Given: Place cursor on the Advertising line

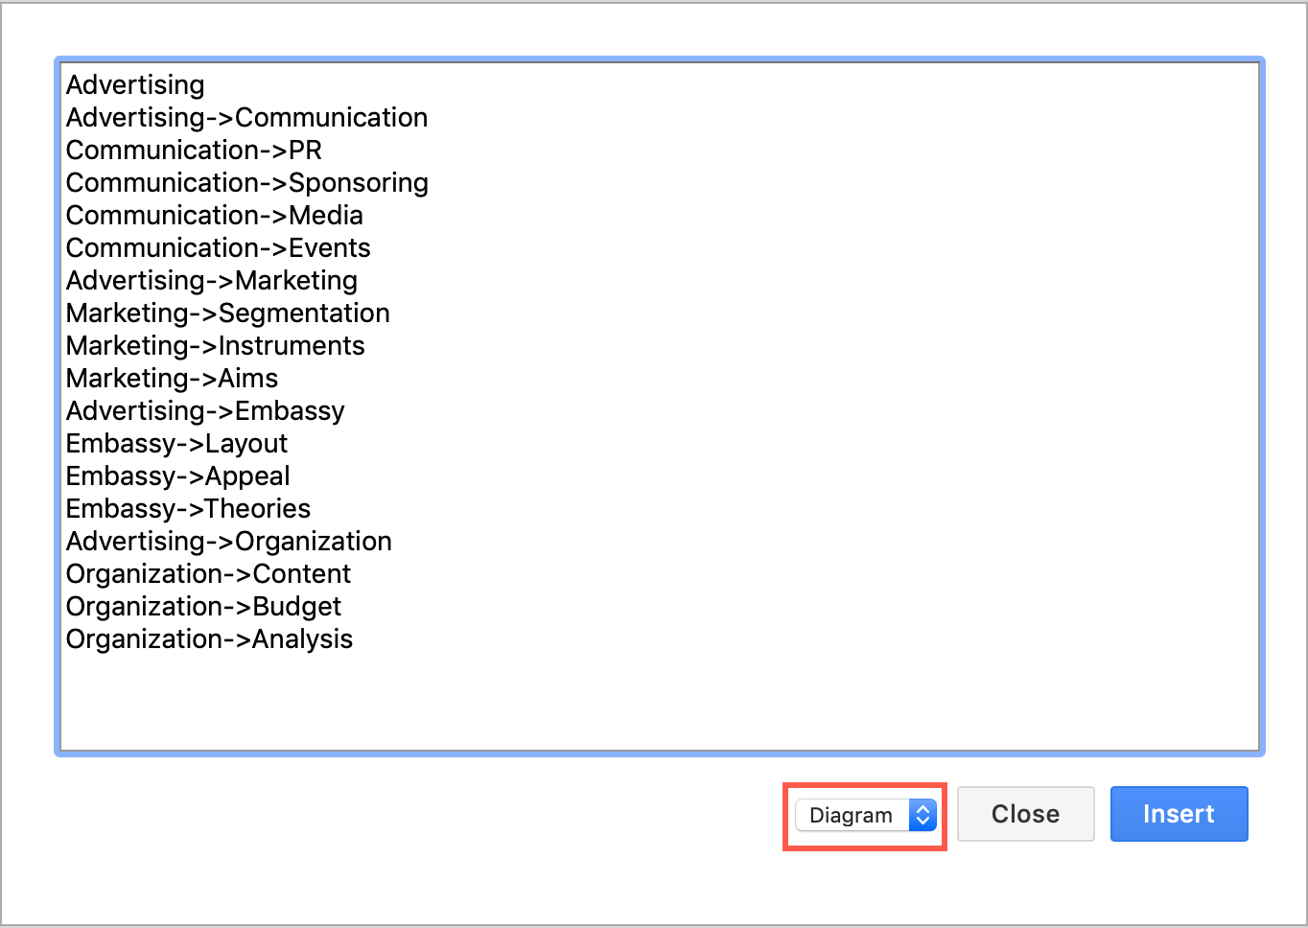Looking at the screenshot, I should click(x=134, y=85).
